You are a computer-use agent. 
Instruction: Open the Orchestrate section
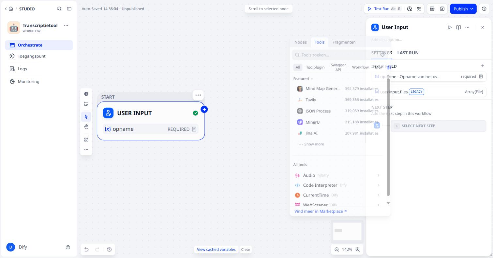click(39, 45)
